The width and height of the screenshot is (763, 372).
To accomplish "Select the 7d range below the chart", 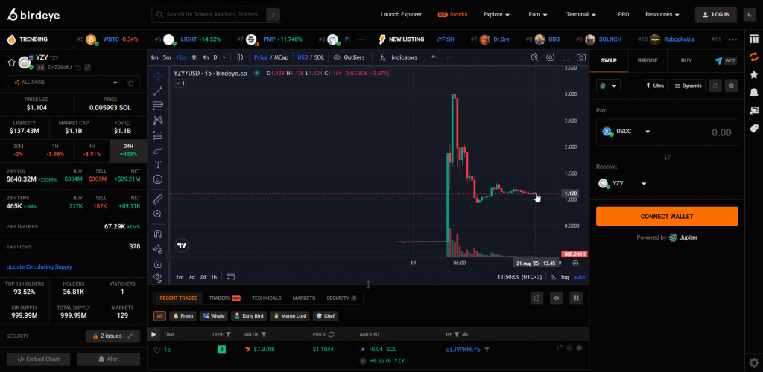I will click(191, 277).
